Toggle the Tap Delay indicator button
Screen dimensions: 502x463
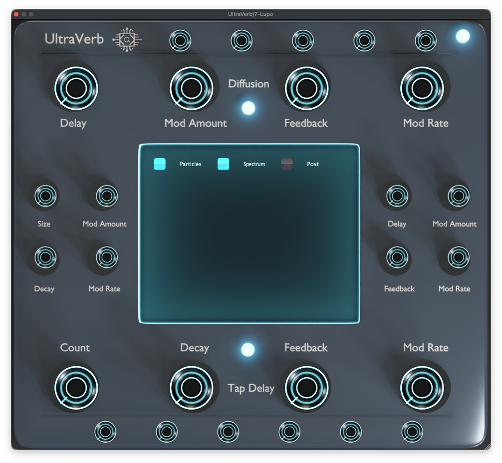pos(248,349)
